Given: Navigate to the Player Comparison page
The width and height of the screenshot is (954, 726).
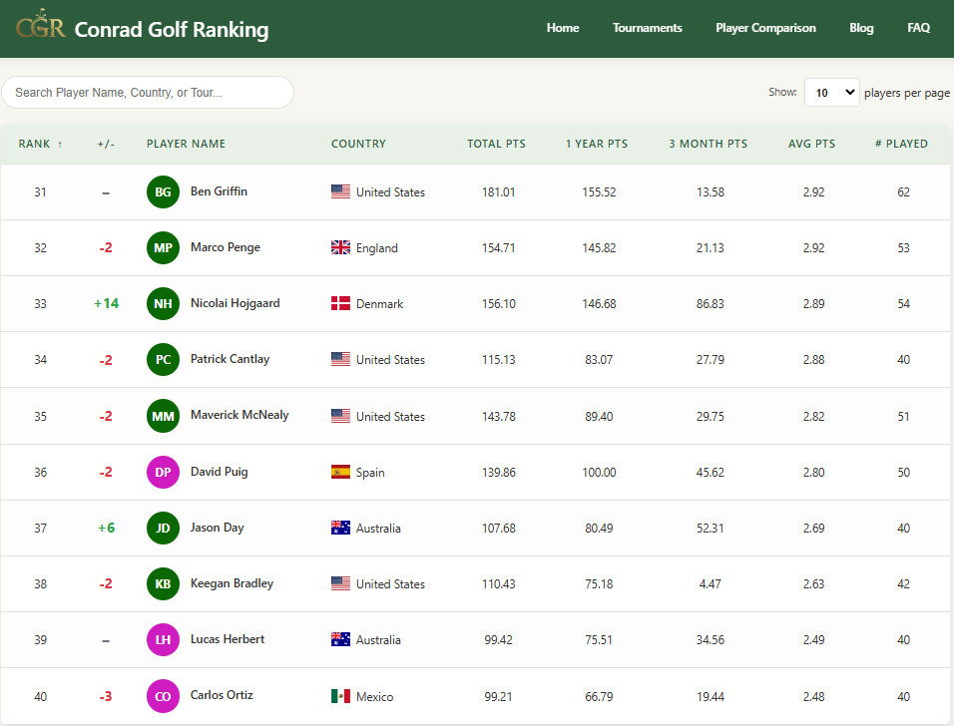Looking at the screenshot, I should tap(765, 27).
